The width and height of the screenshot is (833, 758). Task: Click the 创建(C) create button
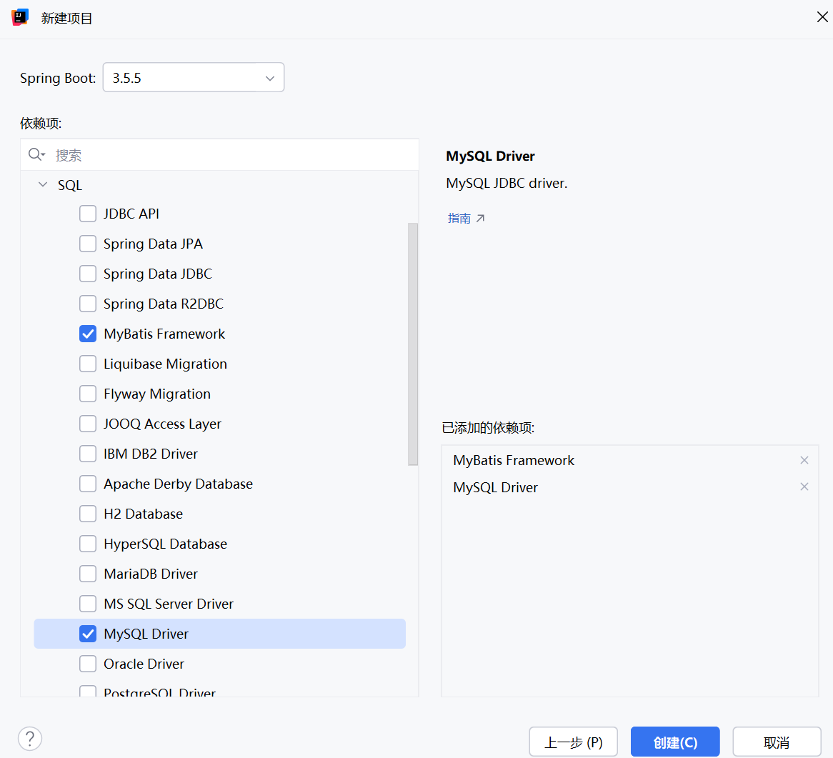point(675,742)
